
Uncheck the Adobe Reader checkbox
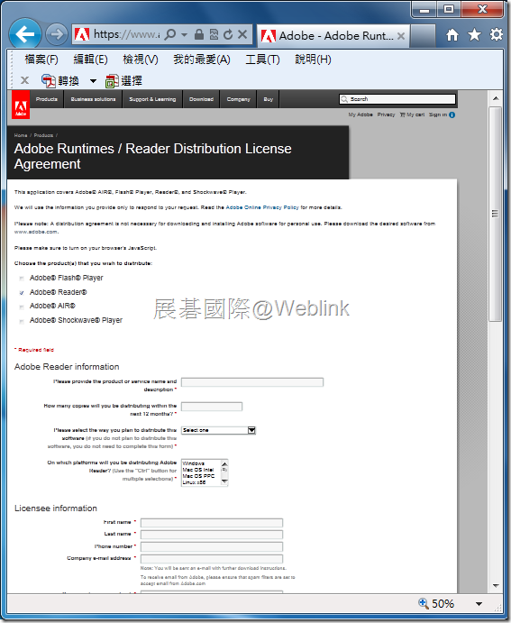22,293
